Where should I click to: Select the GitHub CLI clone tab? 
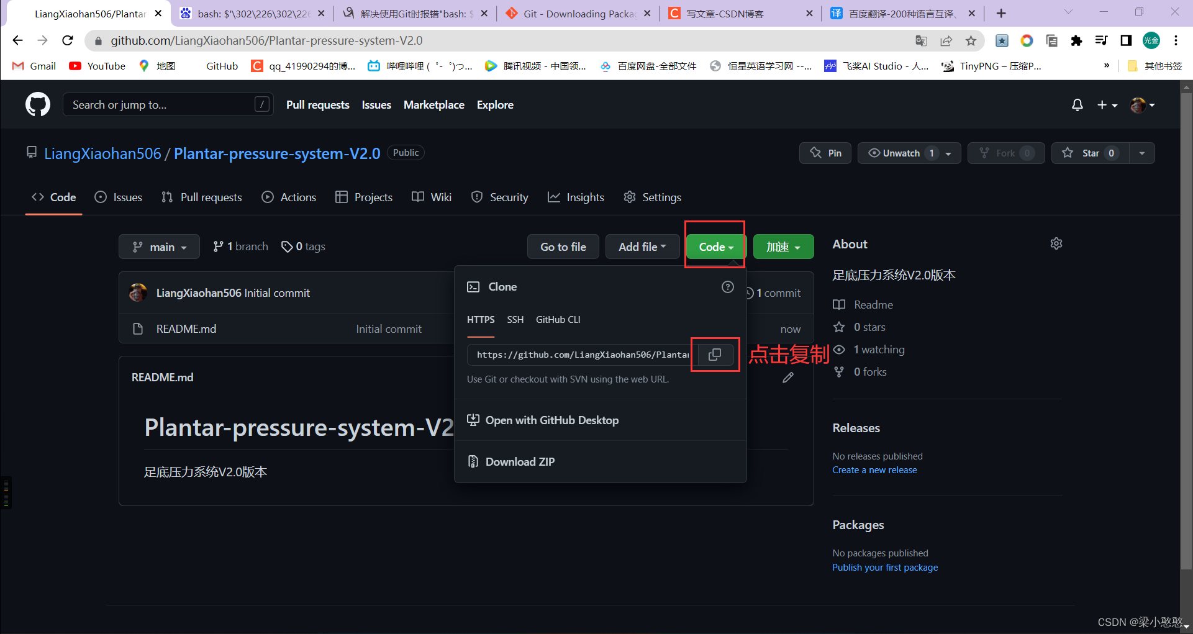(x=558, y=320)
